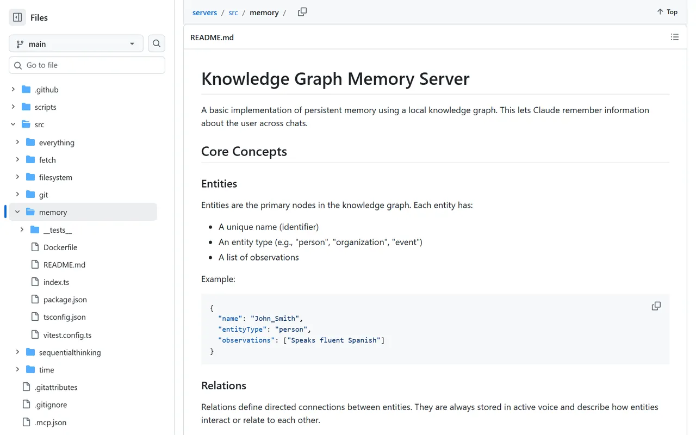
Task: Open vitest.config.ts in the file tree
Action: (x=67, y=335)
